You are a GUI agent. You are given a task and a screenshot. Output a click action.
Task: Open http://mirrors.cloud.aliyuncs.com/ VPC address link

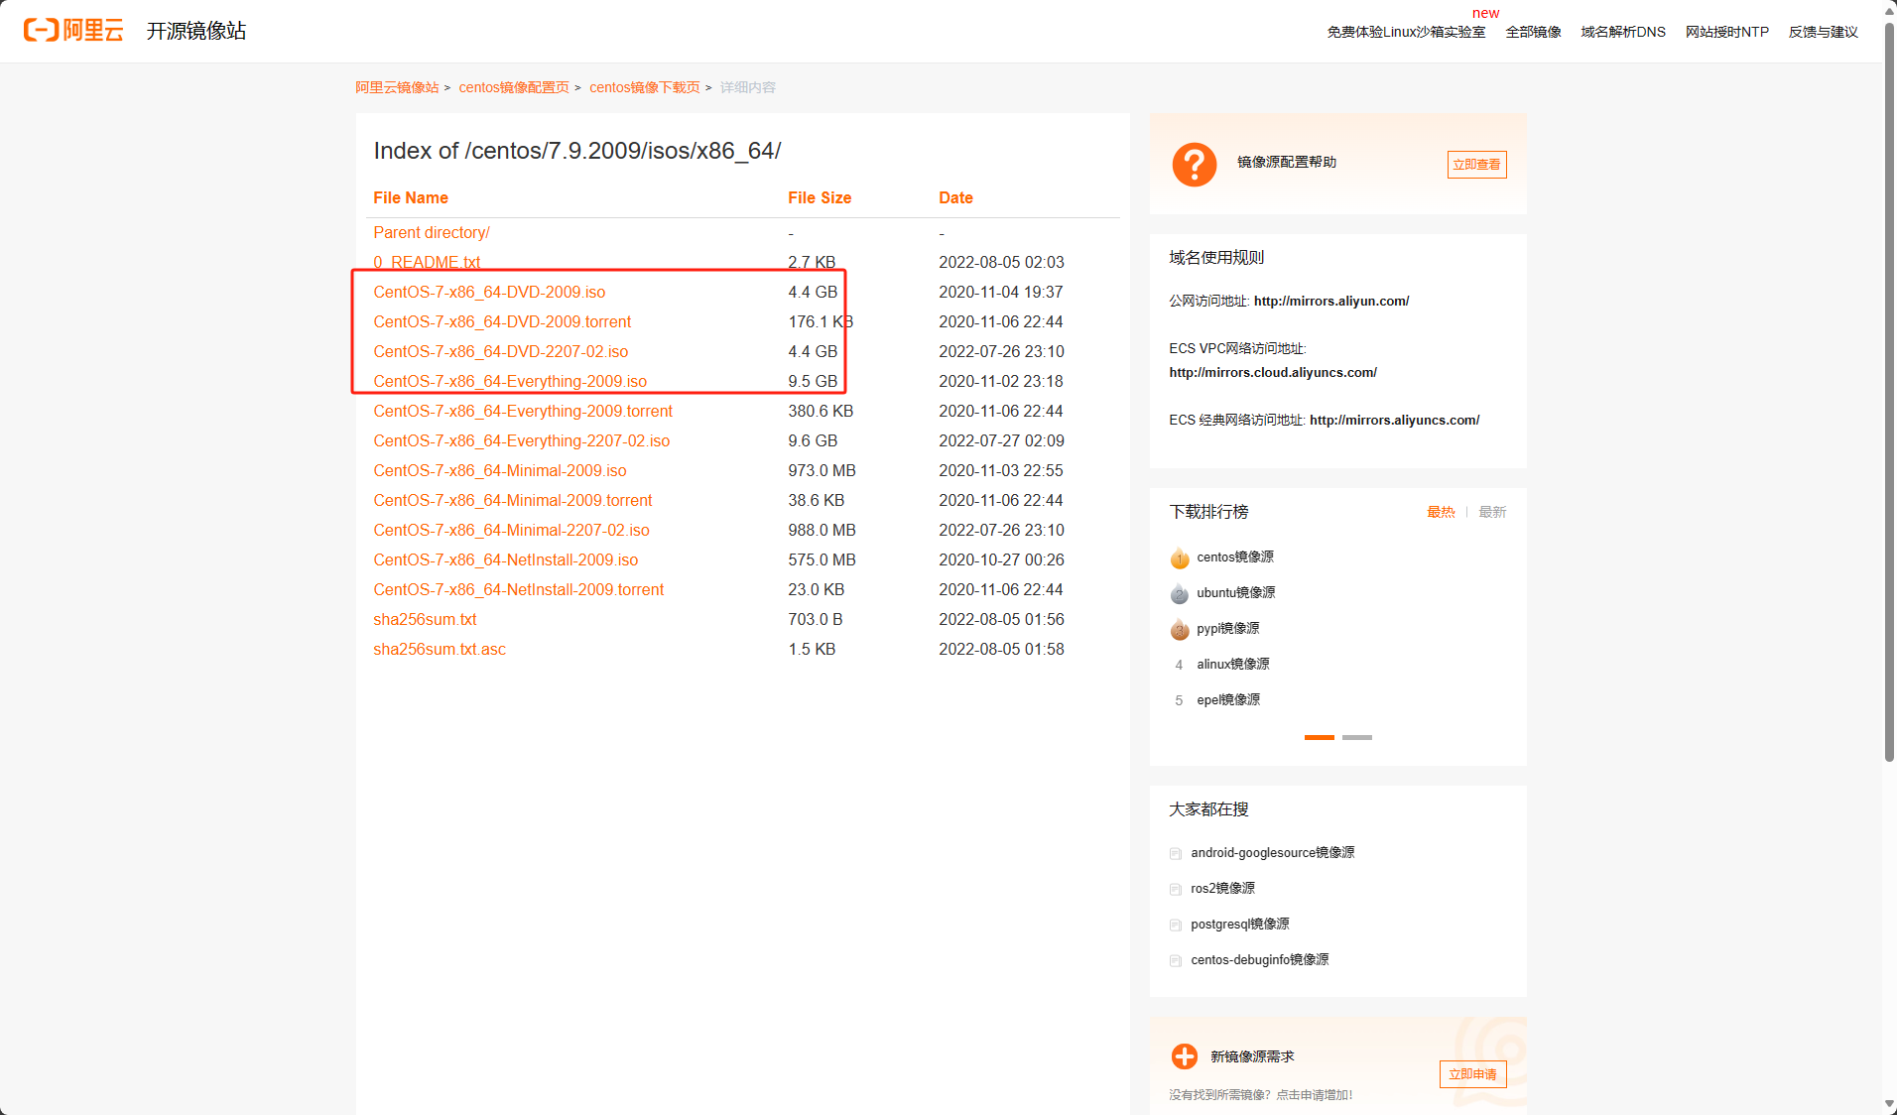[1273, 372]
